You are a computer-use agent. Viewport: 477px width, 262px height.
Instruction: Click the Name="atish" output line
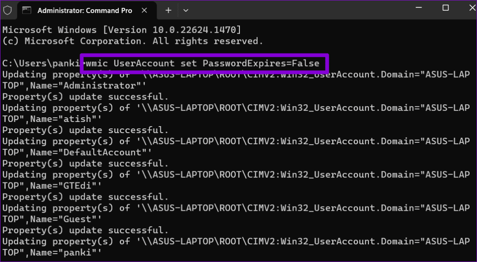point(52,119)
